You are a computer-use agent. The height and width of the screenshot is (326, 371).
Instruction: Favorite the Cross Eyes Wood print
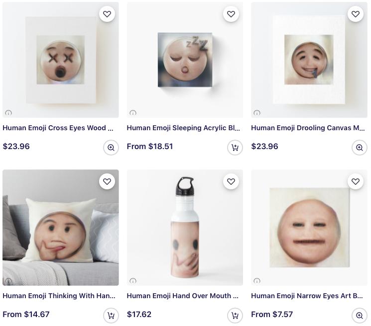107,14
